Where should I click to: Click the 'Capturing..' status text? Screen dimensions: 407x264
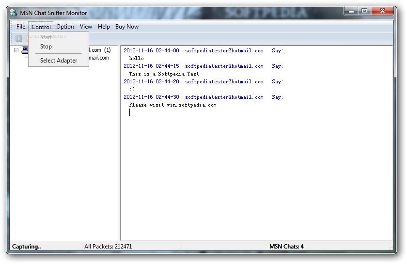[x=27, y=247]
